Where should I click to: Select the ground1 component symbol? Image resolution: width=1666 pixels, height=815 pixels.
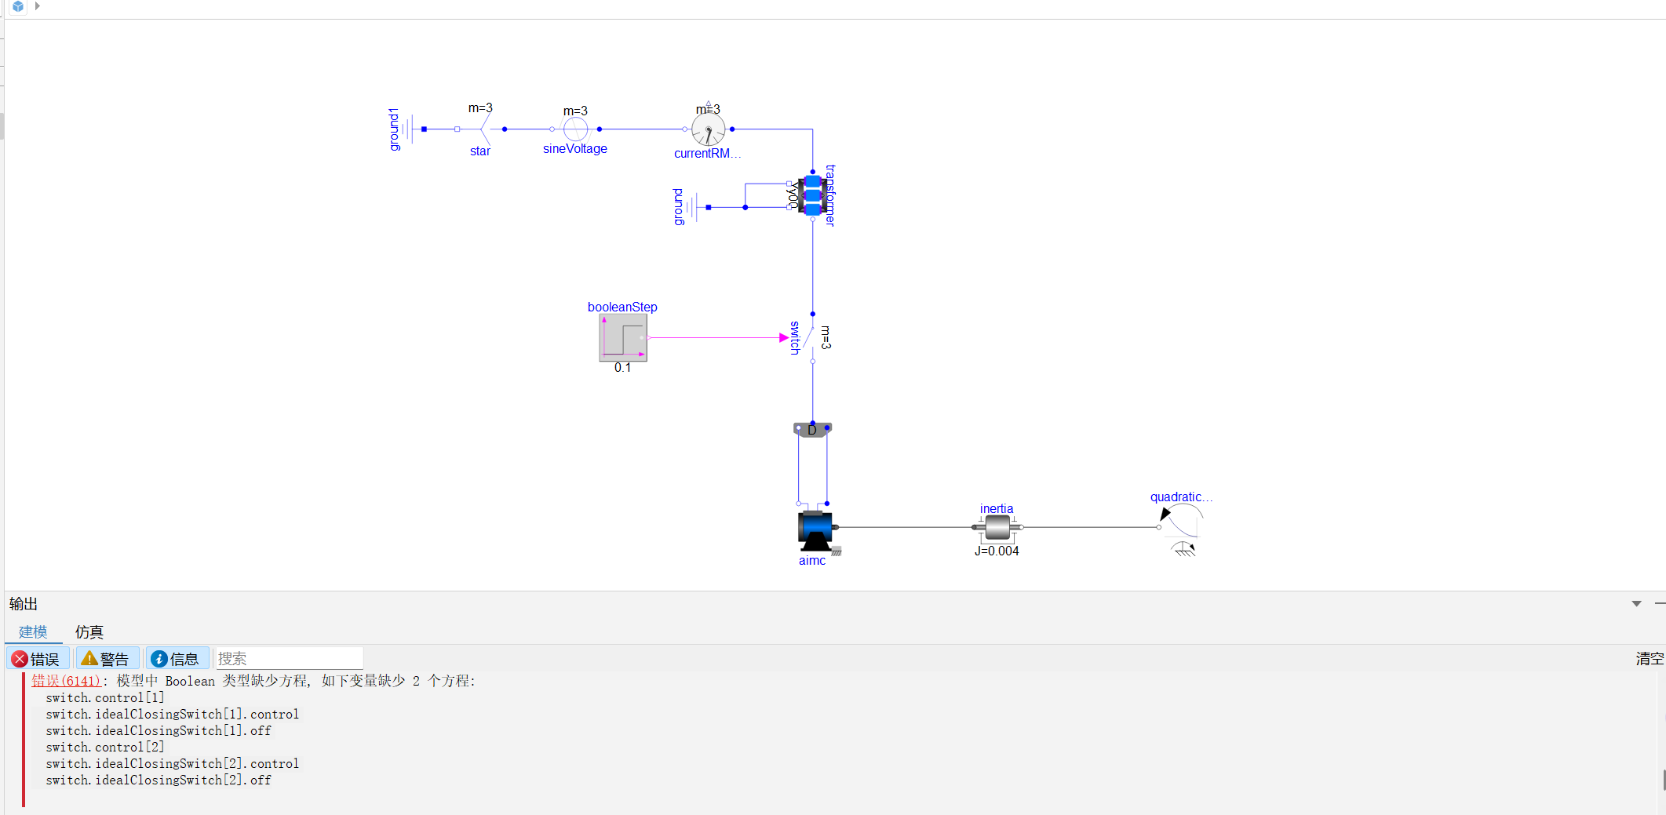coord(410,129)
